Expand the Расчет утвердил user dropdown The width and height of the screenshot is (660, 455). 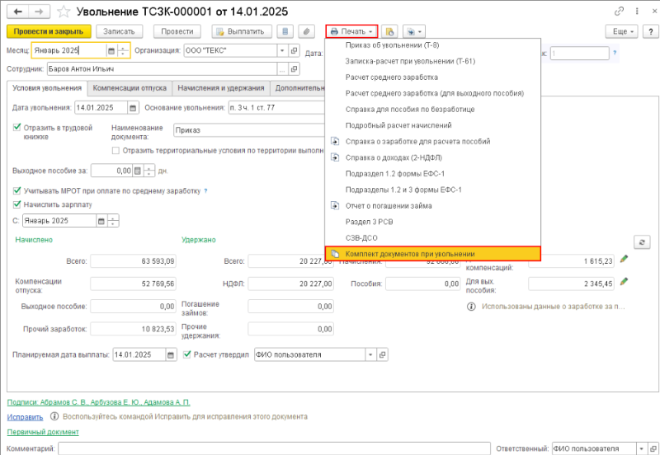[x=370, y=355]
